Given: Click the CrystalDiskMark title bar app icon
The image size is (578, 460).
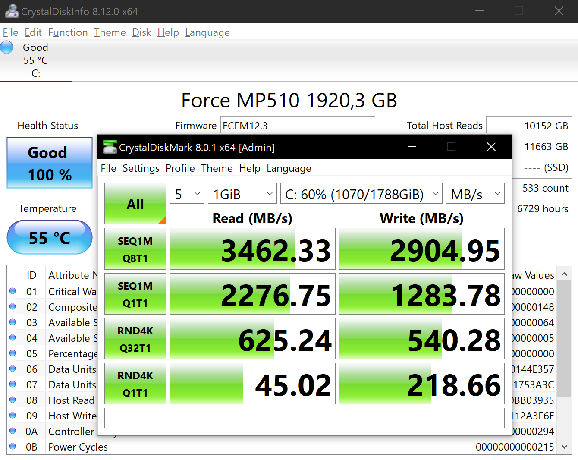Looking at the screenshot, I should (110, 147).
